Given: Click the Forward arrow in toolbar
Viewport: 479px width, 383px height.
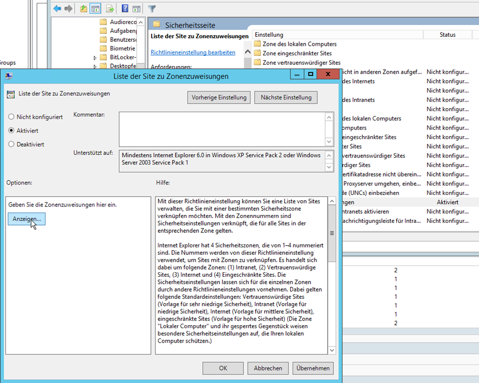Looking at the screenshot, I should (68, 8).
